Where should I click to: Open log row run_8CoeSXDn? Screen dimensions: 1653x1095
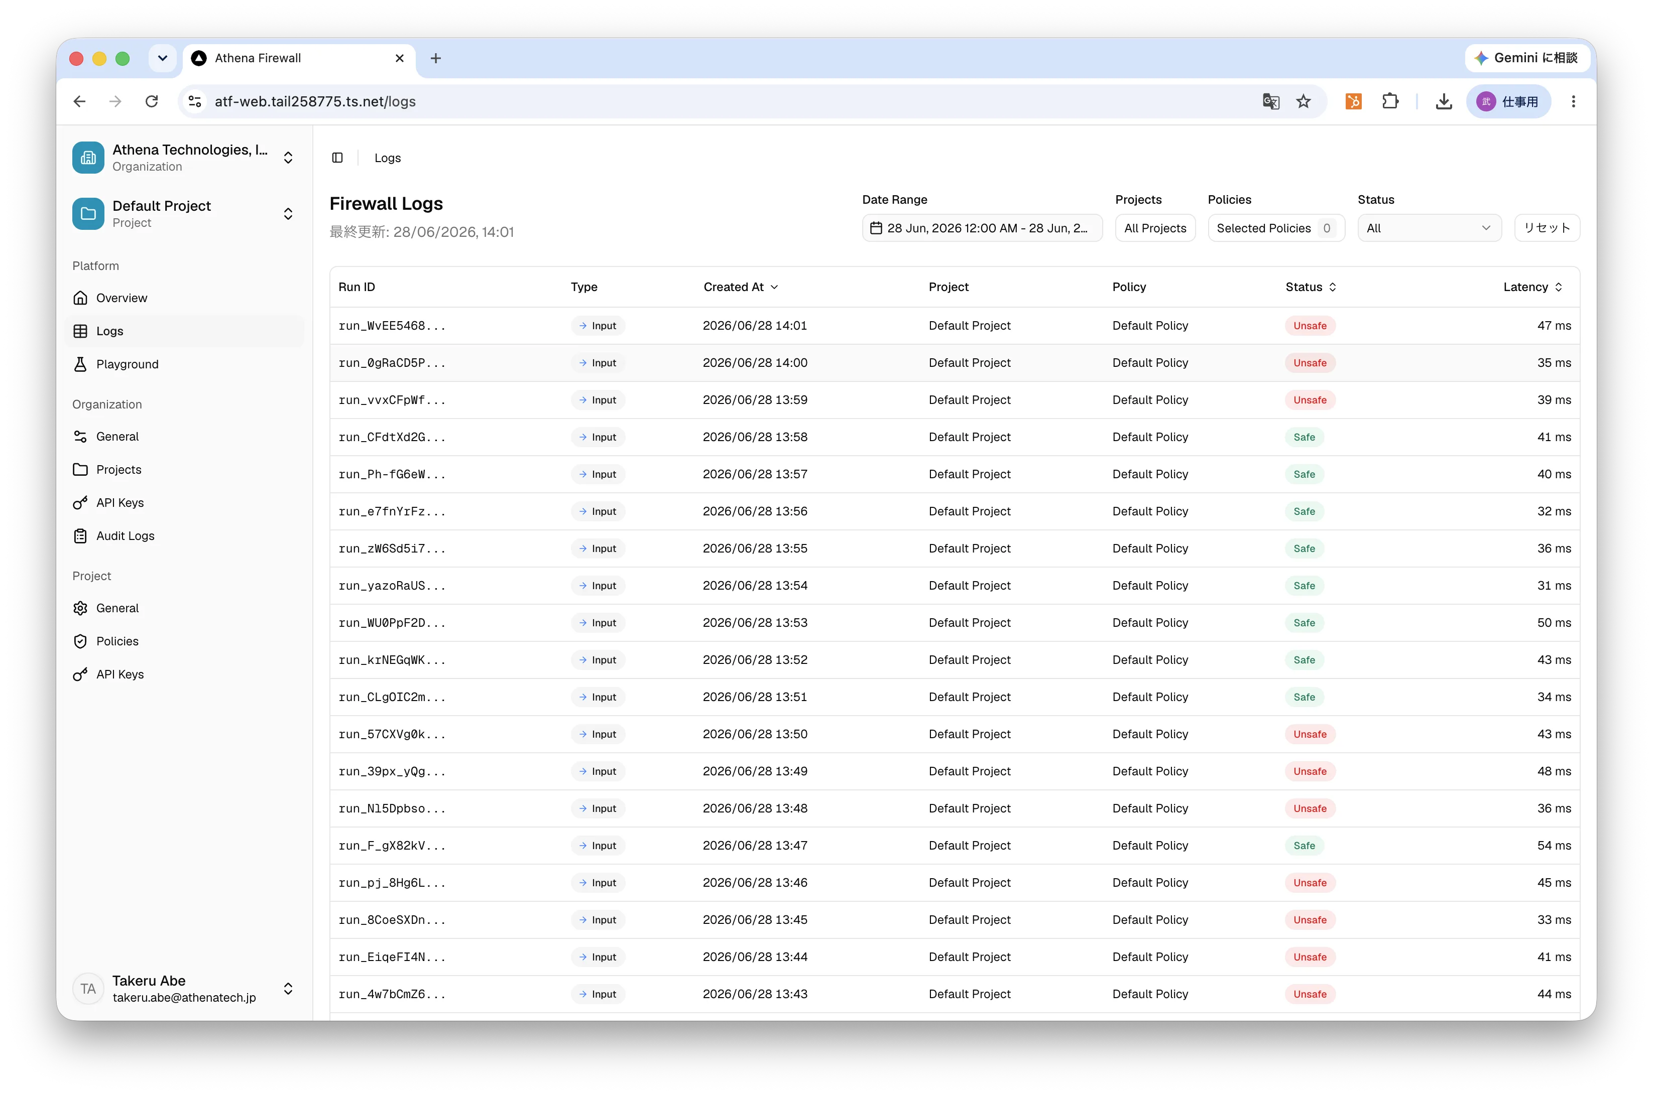click(x=955, y=920)
